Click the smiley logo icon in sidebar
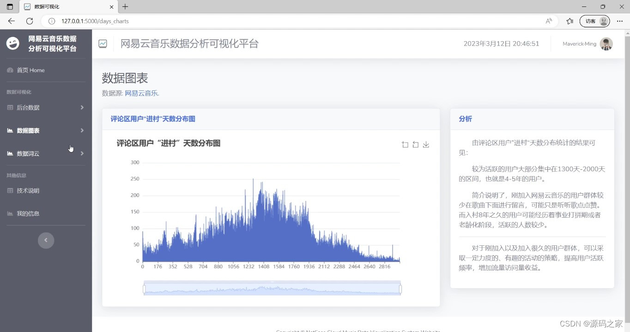Viewport: 630px width, 332px height. coord(13,43)
